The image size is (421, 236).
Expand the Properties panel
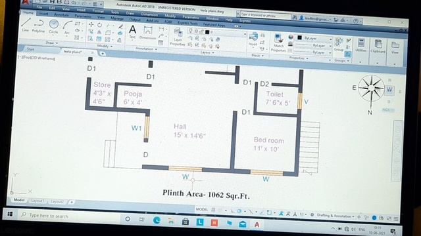[x=299, y=58]
